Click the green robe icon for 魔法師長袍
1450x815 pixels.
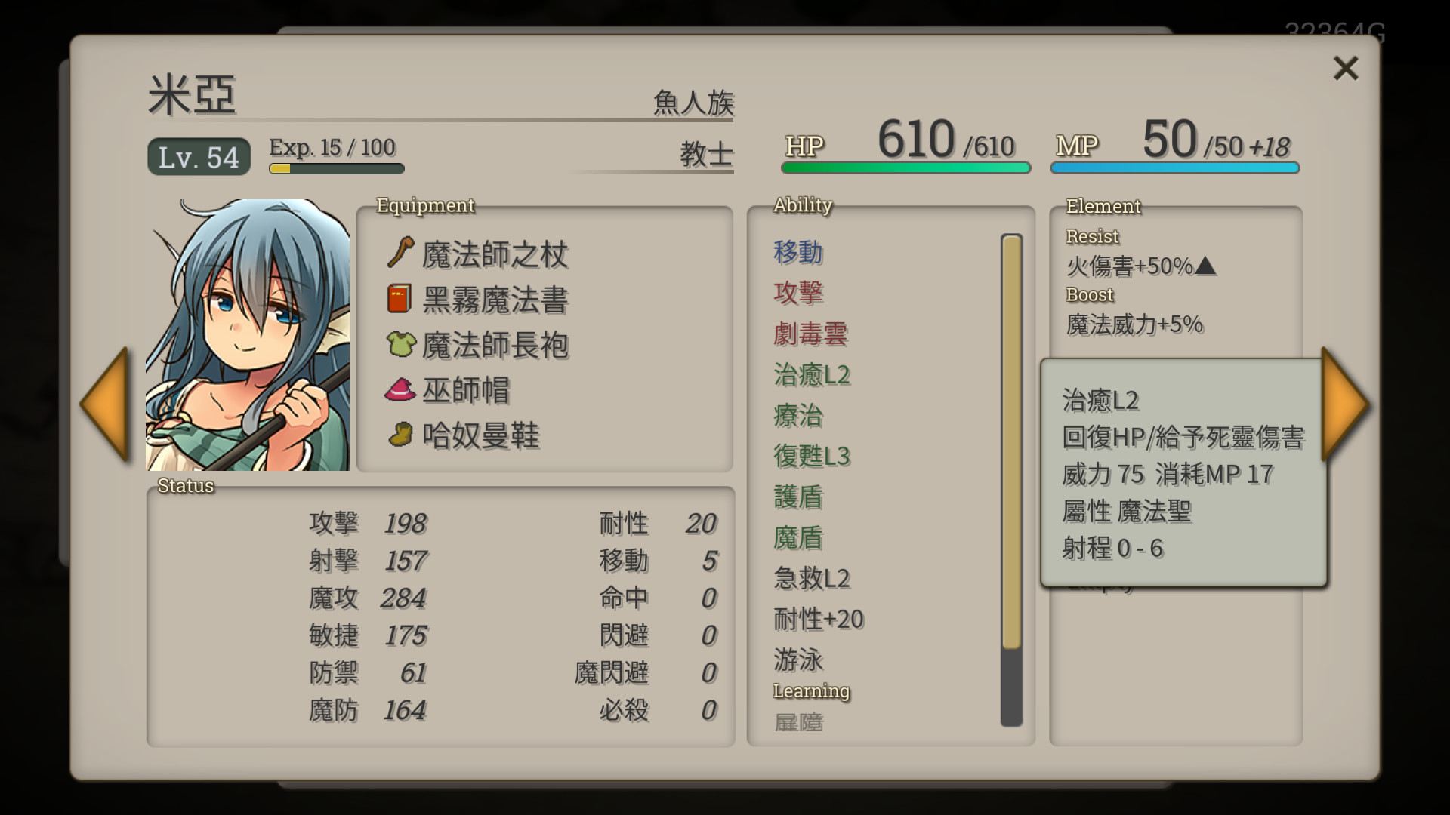(x=401, y=343)
